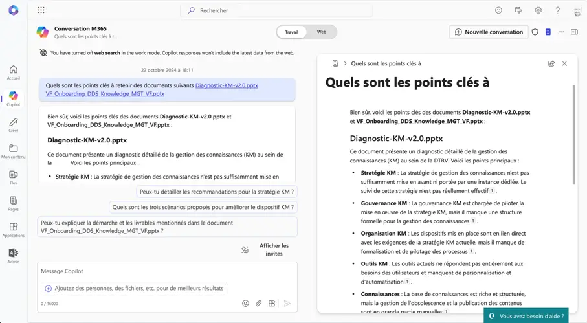Image resolution: width=587 pixels, height=323 pixels.
Task: Click breadcrumb Quels sont les points clés
Action: [386, 63]
